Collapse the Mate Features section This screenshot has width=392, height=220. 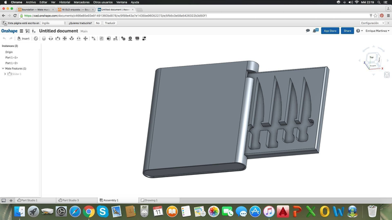3,68
